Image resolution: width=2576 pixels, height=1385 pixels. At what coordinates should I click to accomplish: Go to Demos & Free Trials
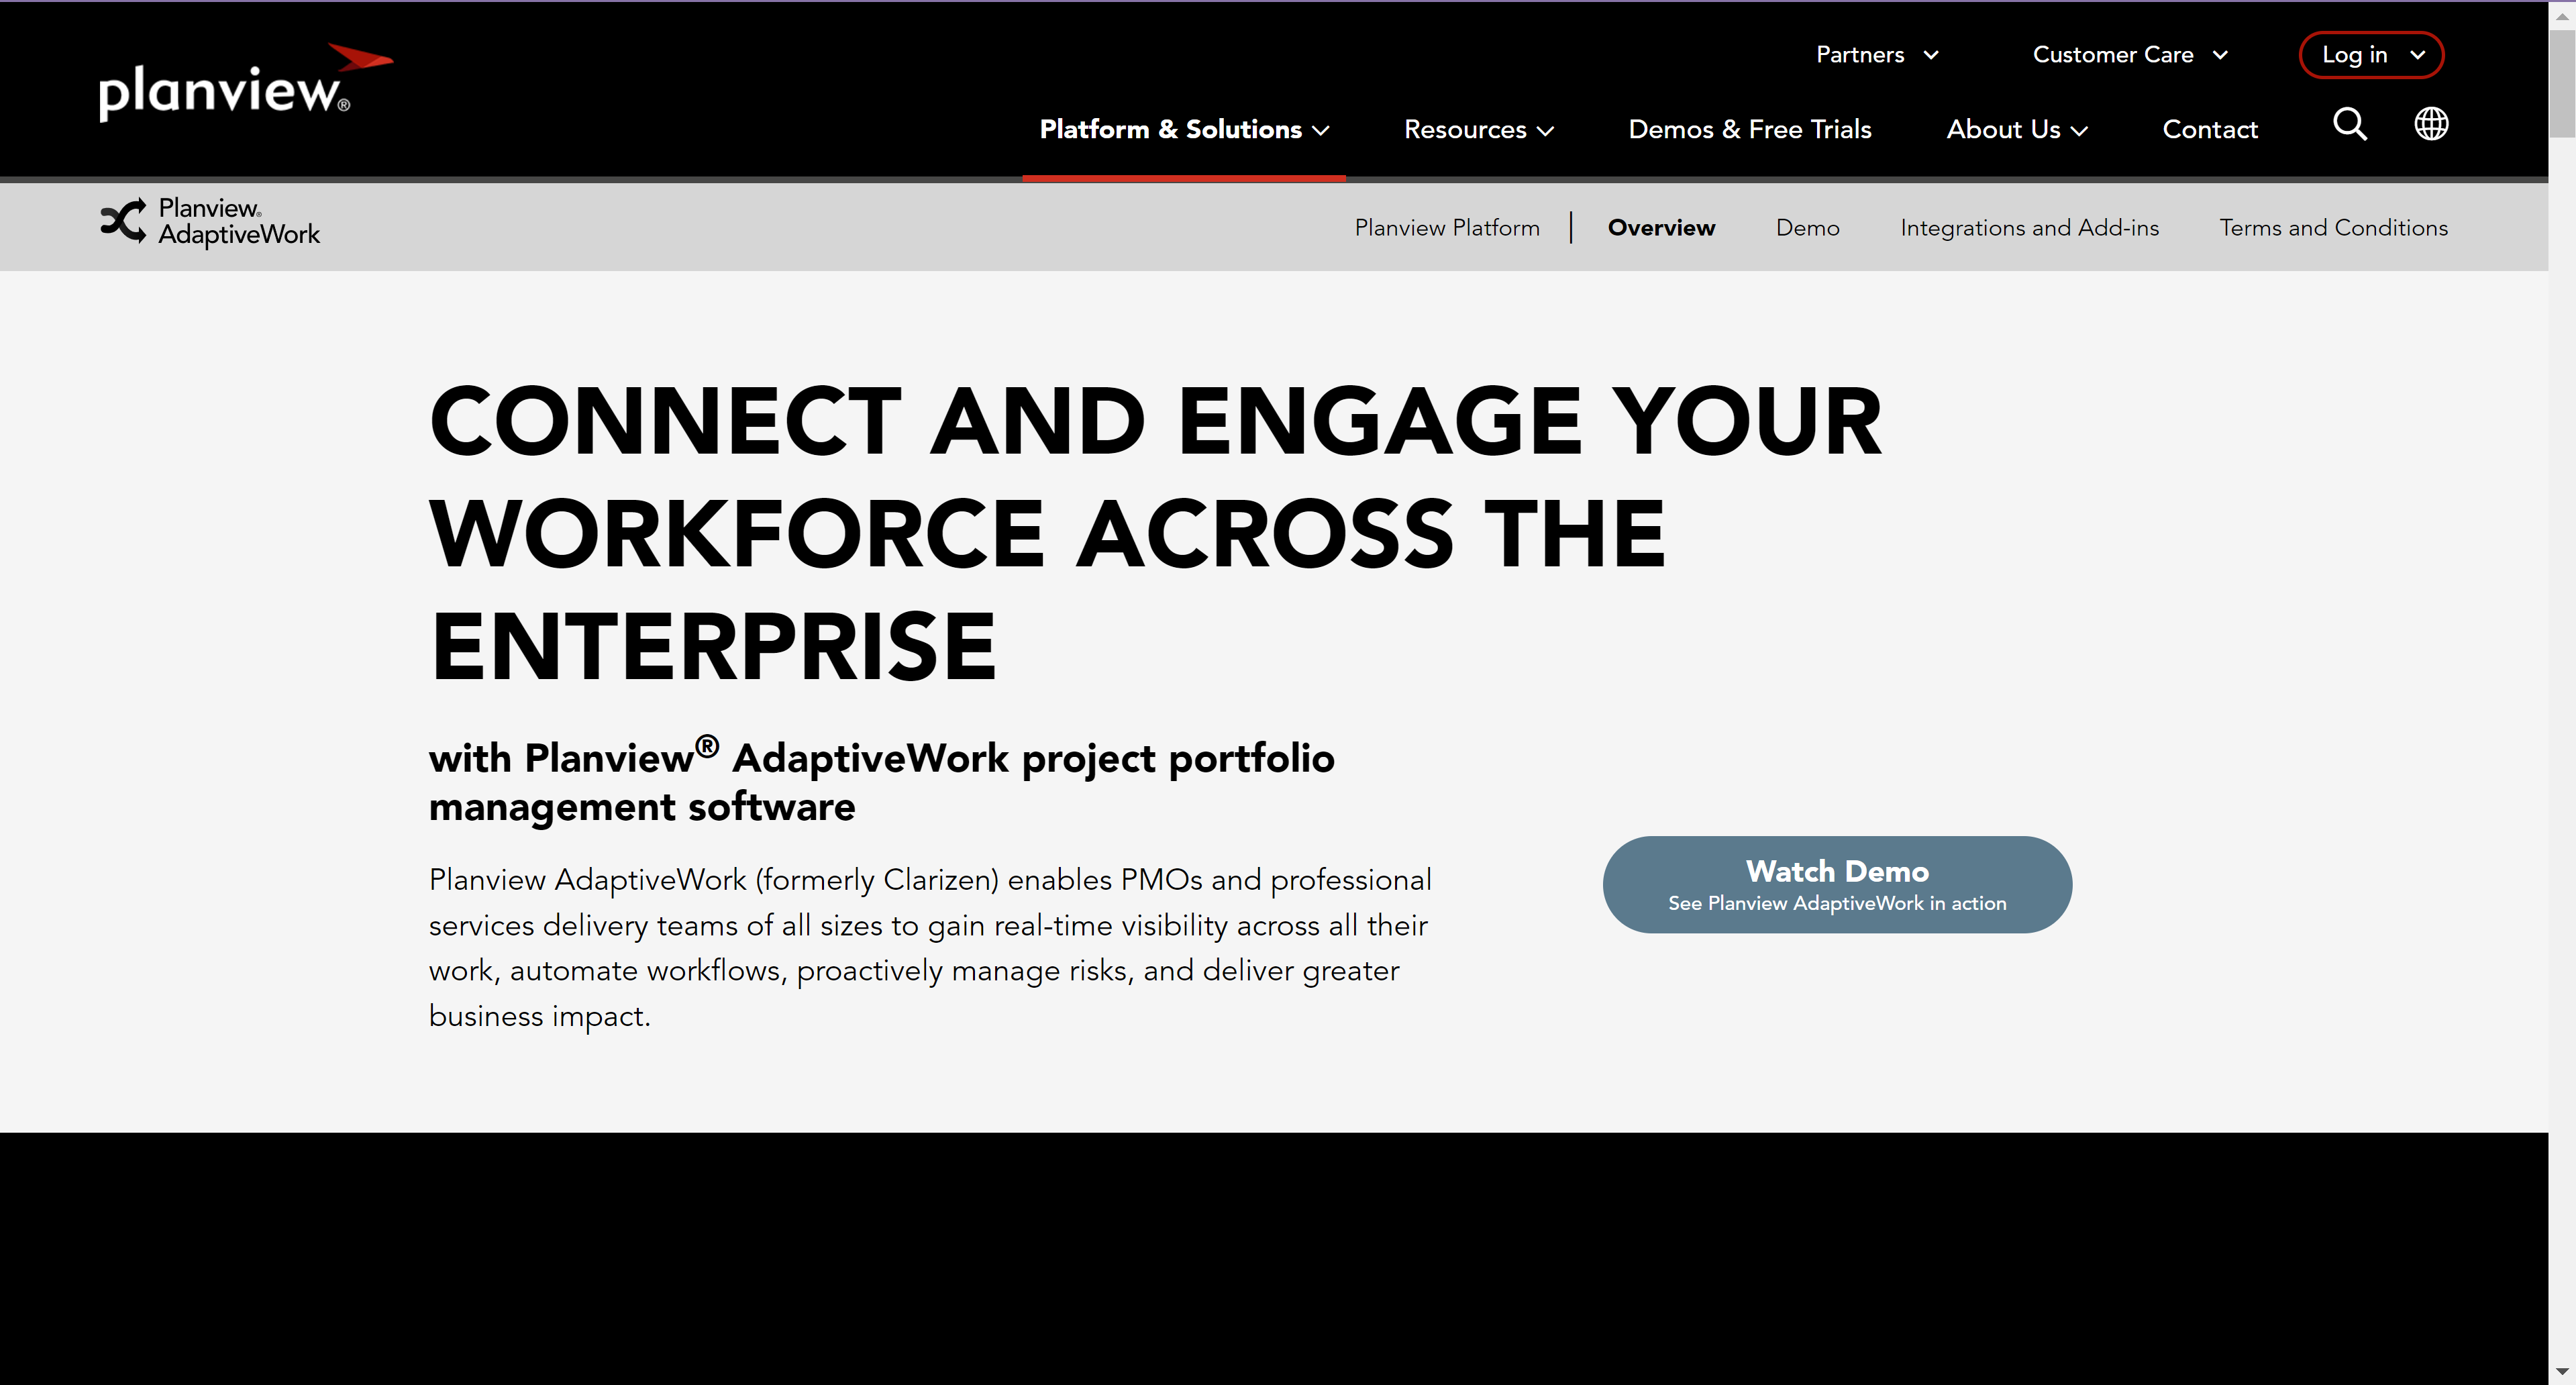(x=1749, y=130)
